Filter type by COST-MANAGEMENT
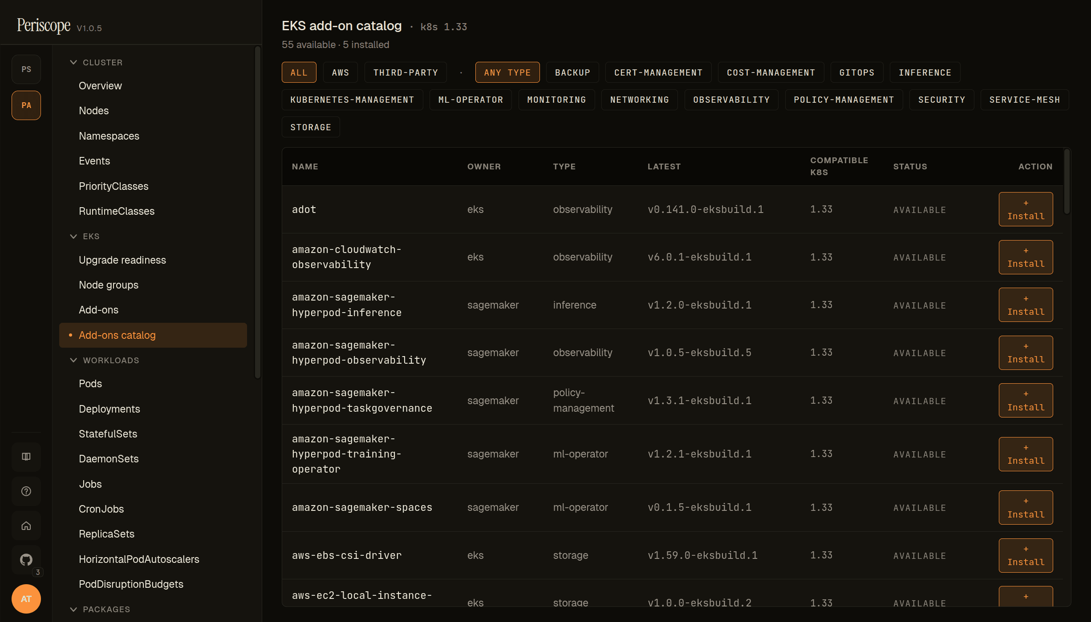The image size is (1091, 622). pyautogui.click(x=771, y=72)
